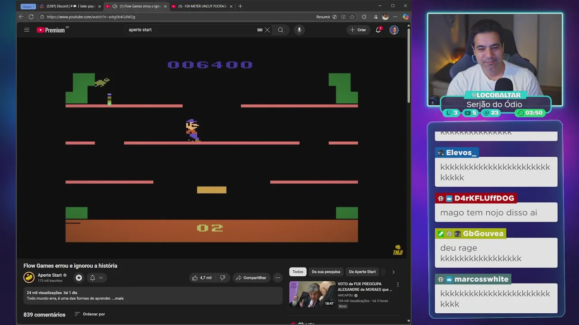Open YouTube notifications bell
Image resolution: width=579 pixels, height=325 pixels.
click(378, 30)
